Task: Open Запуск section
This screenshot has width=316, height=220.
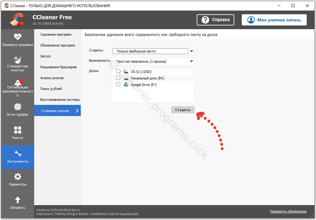Action: (57, 56)
